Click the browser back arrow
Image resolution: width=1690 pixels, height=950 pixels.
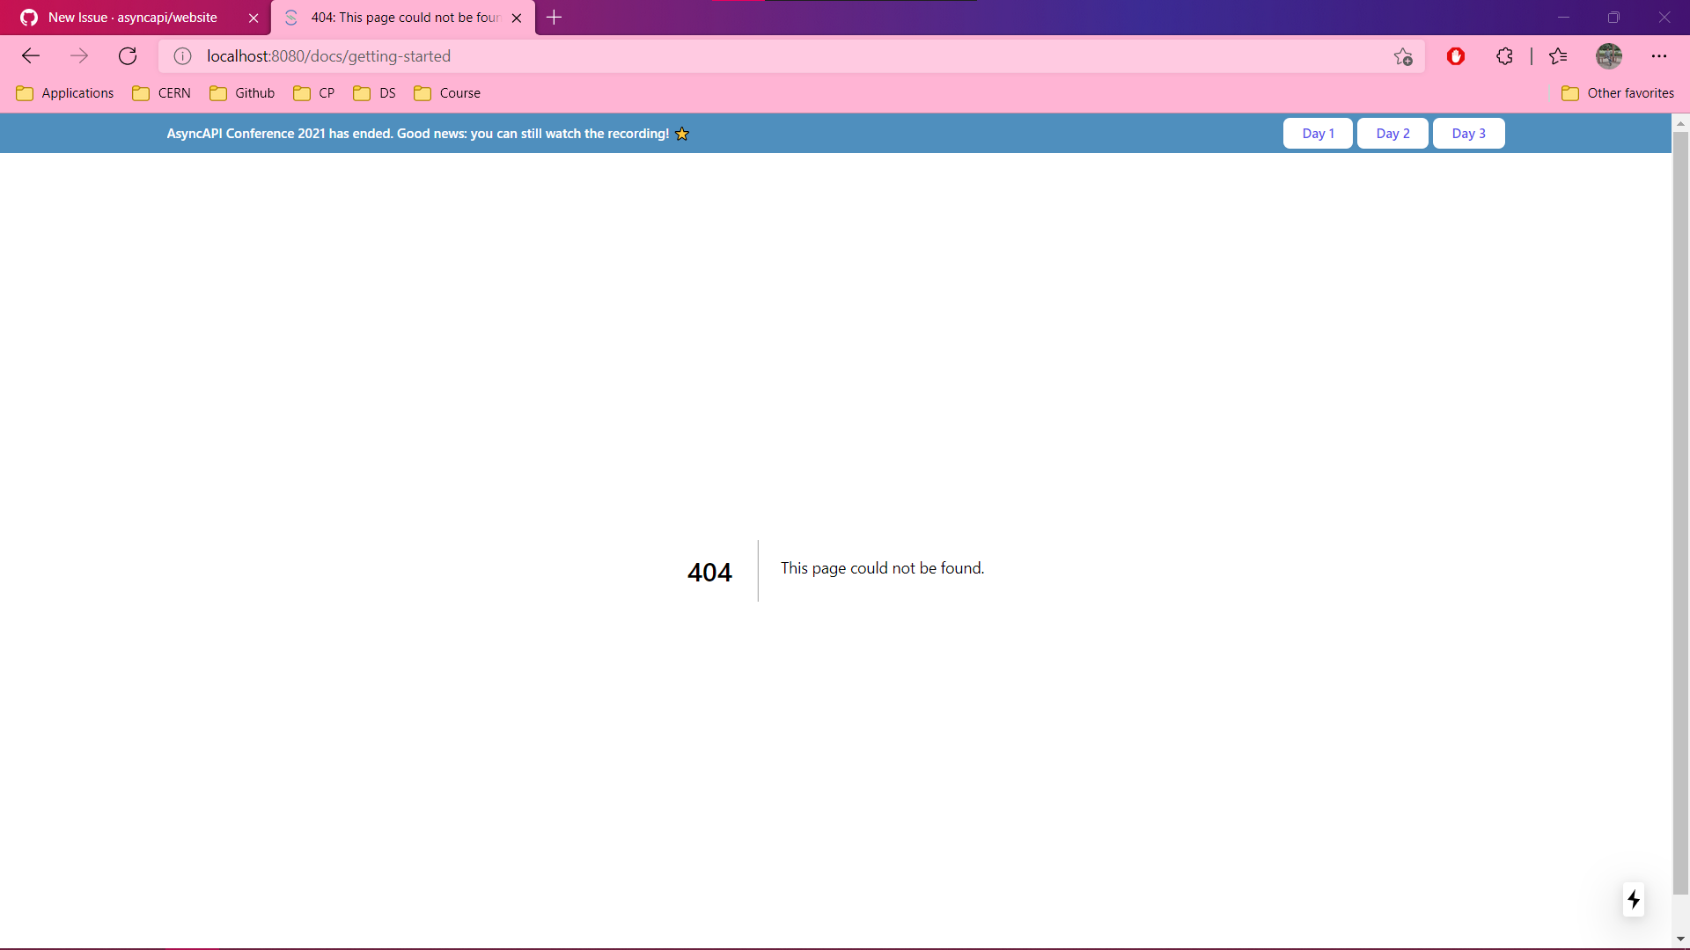(31, 56)
